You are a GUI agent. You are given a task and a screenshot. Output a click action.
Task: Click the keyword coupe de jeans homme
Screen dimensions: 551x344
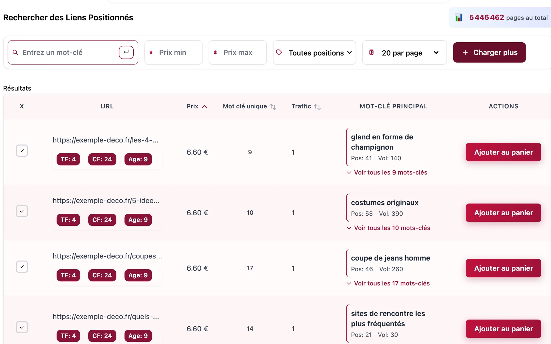[390, 258]
